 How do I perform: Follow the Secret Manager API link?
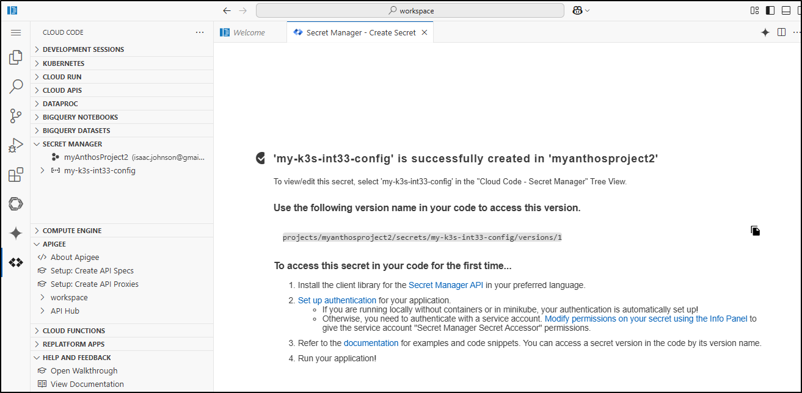click(446, 285)
